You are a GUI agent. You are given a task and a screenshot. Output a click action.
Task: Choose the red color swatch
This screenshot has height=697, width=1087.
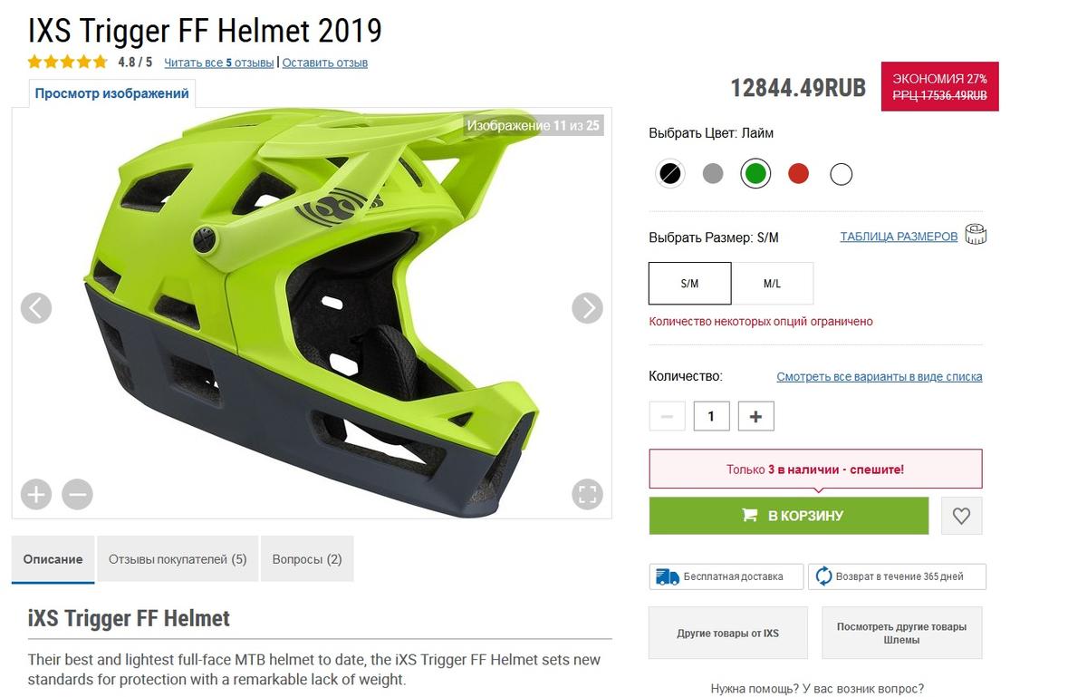[798, 173]
